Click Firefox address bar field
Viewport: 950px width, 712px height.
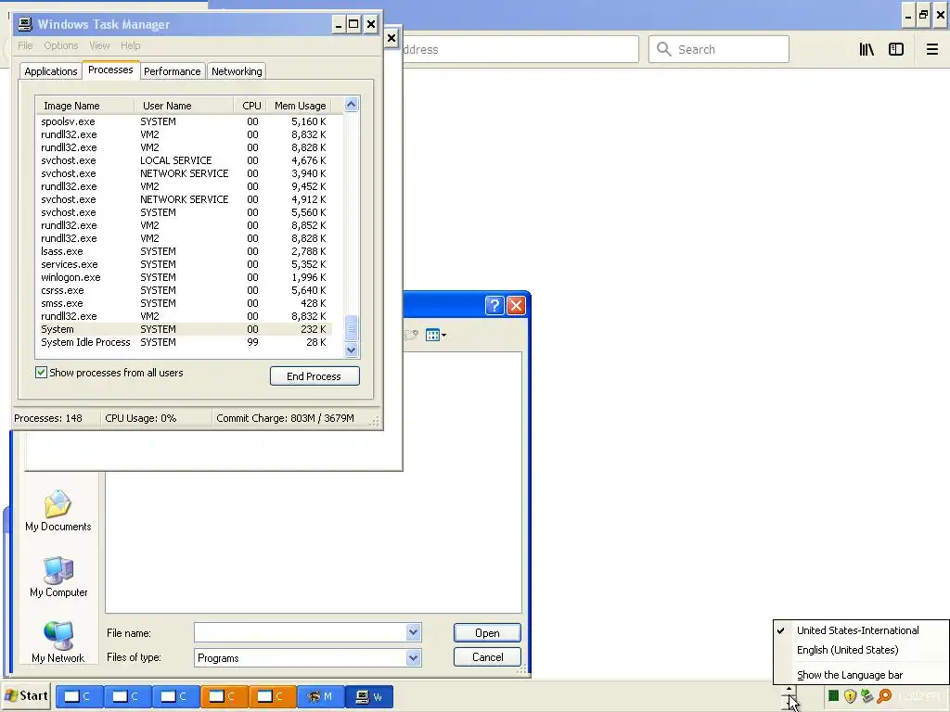tap(520, 49)
